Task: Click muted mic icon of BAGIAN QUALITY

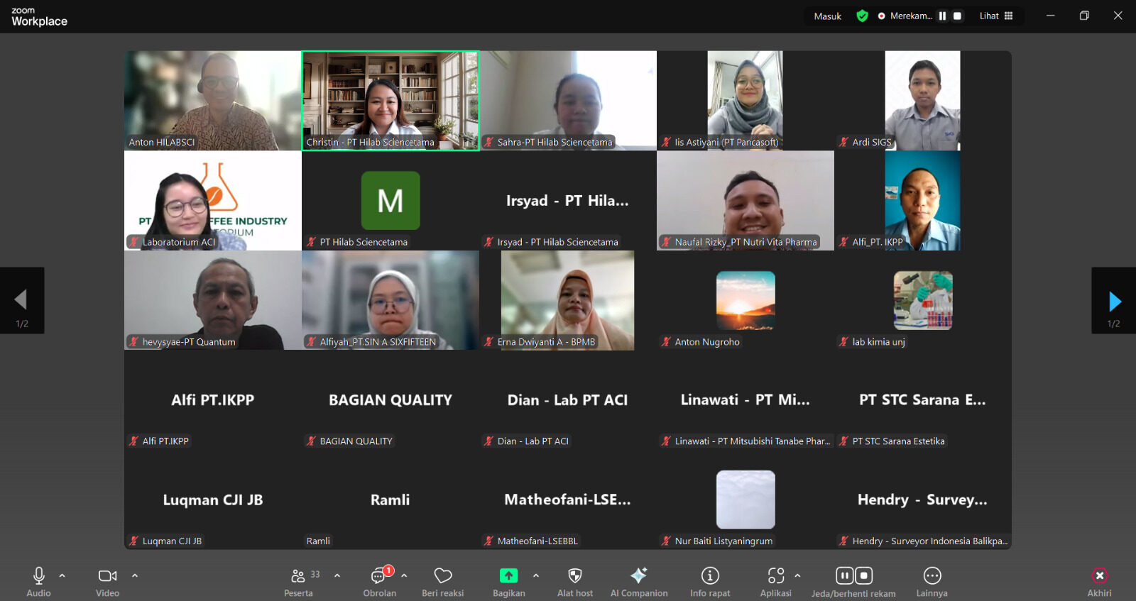Action: [x=311, y=441]
